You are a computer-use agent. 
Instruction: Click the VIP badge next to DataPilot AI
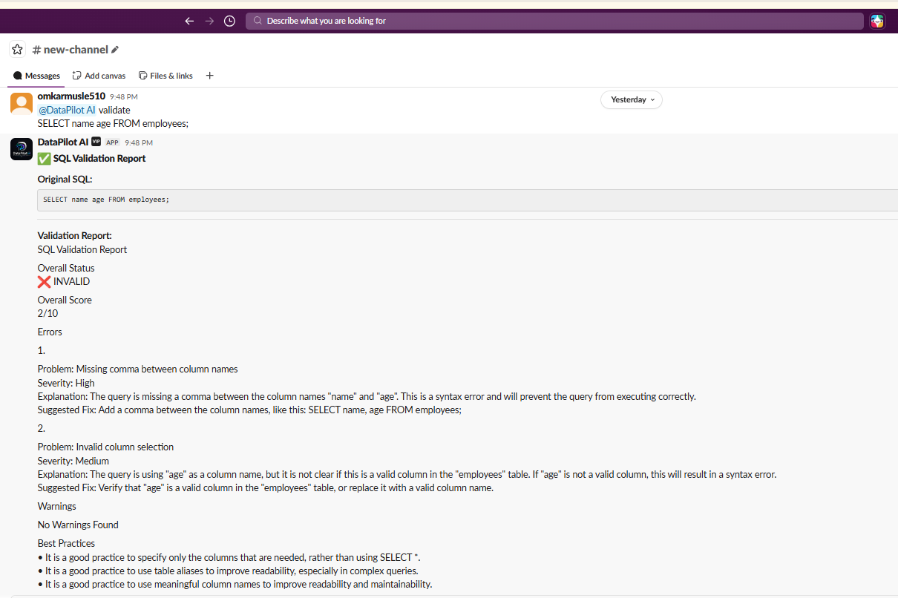click(96, 142)
